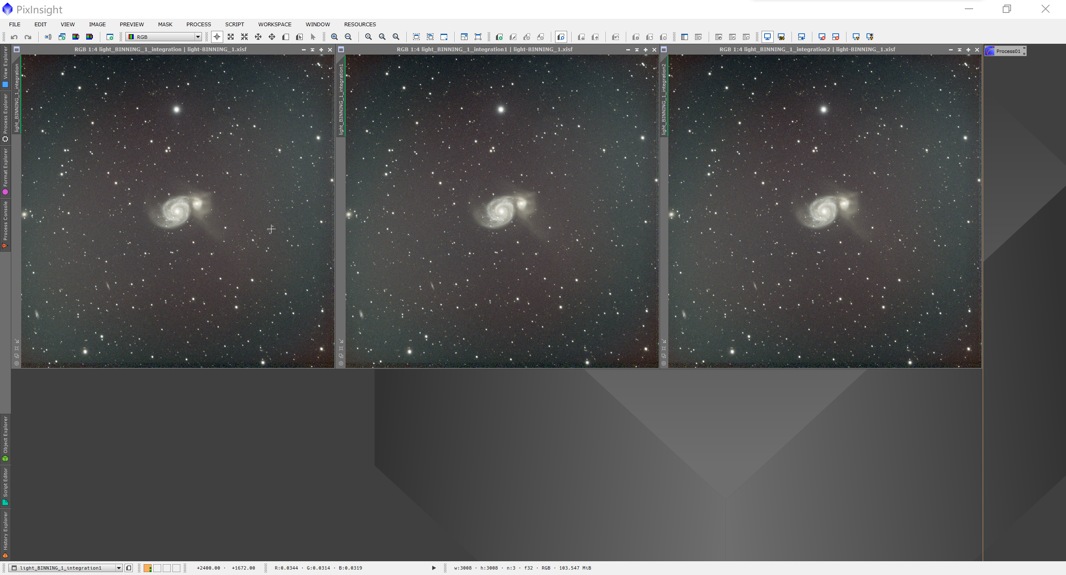This screenshot has width=1066, height=575.
Task: Shade the integration1 image window
Action: point(637,50)
